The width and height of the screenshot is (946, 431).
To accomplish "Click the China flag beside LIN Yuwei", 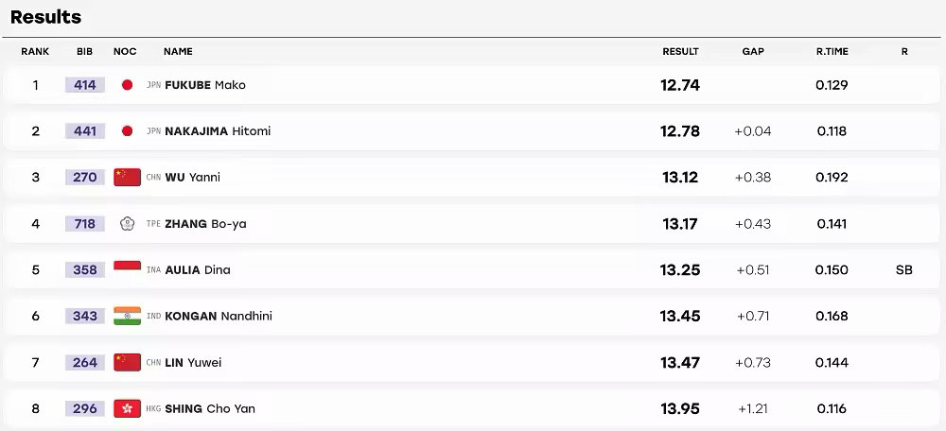I will coord(127,362).
